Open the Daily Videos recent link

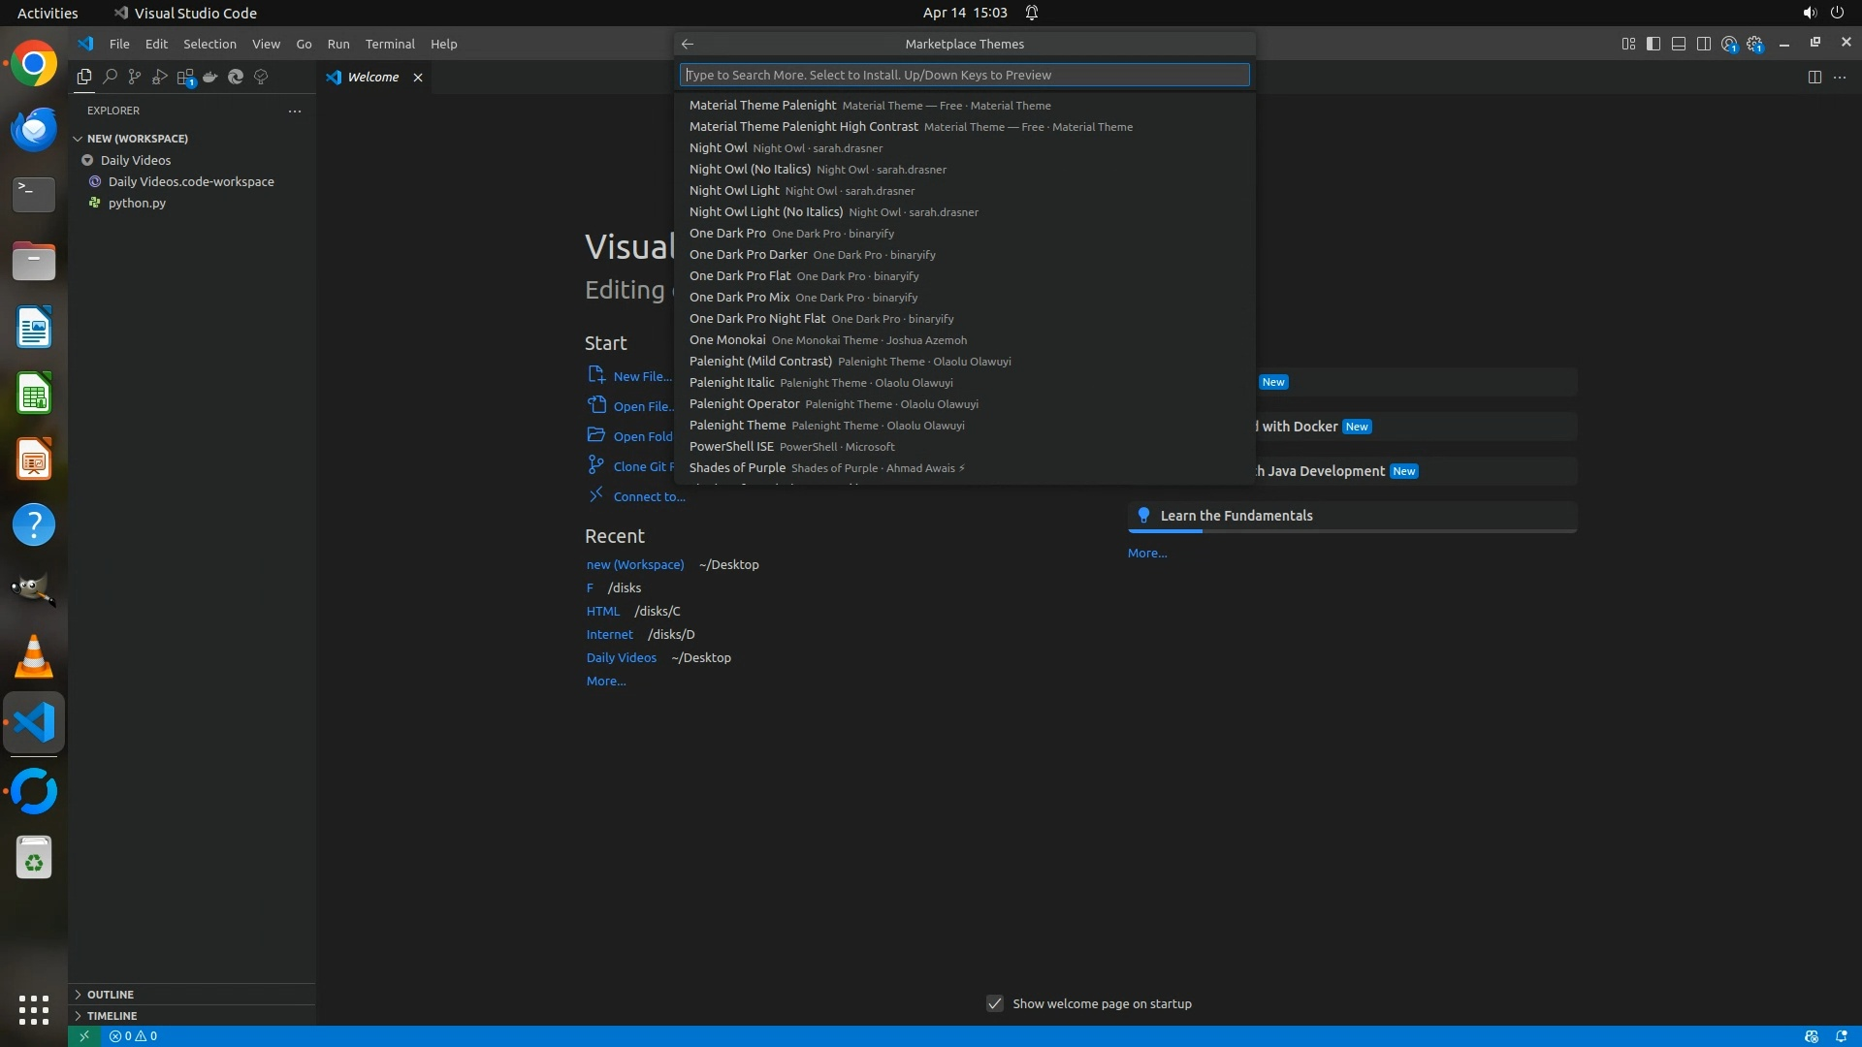click(x=621, y=657)
